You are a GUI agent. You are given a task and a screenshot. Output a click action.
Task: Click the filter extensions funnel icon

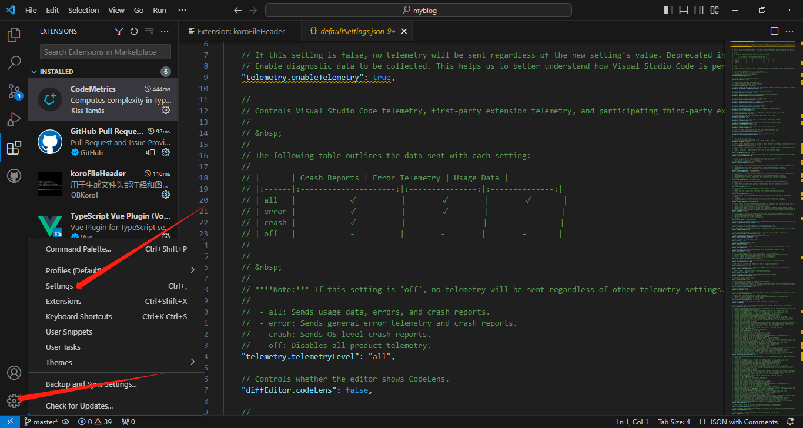pyautogui.click(x=119, y=31)
